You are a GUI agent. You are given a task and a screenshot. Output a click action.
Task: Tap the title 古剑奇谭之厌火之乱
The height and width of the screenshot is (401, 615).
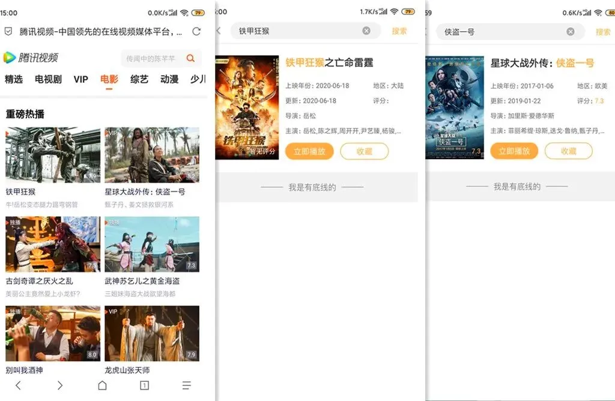[x=39, y=281]
